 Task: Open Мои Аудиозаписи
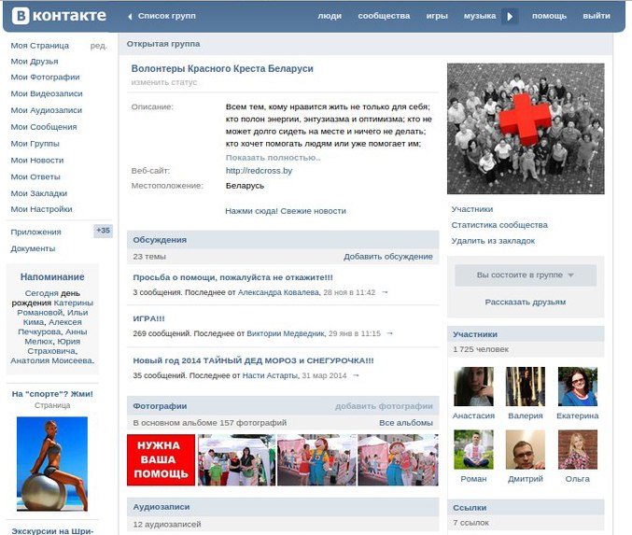coord(47,110)
